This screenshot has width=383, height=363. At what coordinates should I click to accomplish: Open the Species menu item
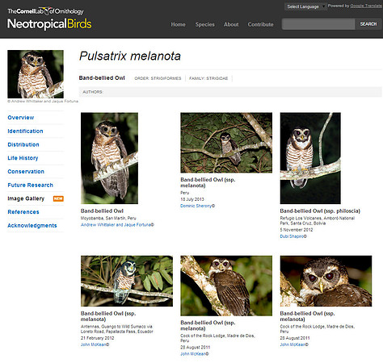tap(205, 24)
